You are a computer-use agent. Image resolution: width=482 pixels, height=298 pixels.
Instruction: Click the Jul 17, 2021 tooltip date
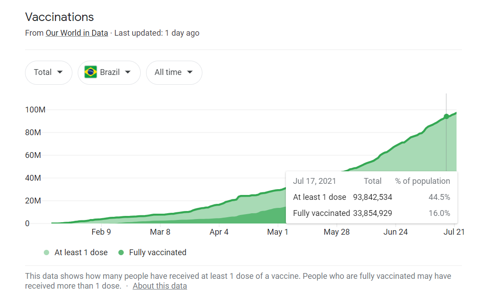(314, 181)
